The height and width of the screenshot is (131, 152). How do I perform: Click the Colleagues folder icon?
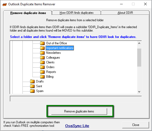(x=42, y=58)
